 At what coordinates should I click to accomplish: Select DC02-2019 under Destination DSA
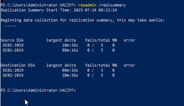(x=13, y=75)
